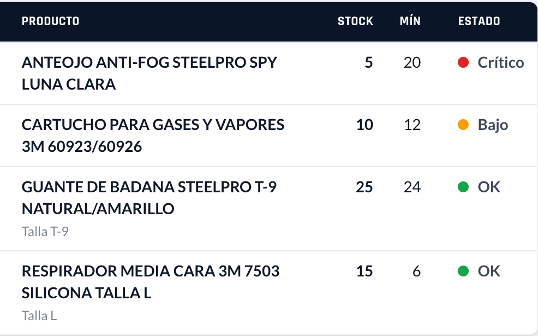Sort by the PRODUCTO column header

click(50, 21)
